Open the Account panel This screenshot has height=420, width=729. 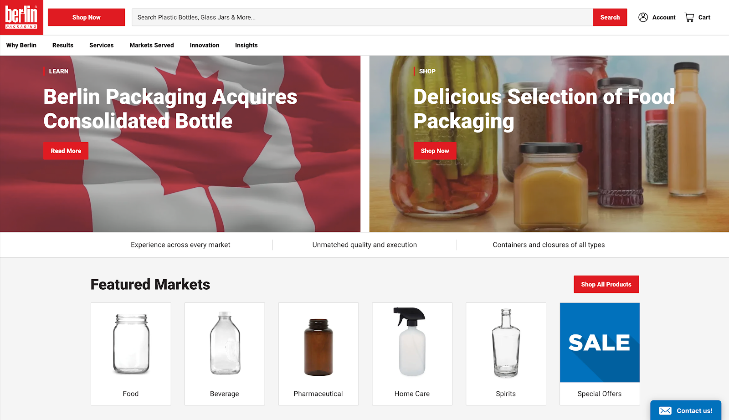tap(657, 17)
